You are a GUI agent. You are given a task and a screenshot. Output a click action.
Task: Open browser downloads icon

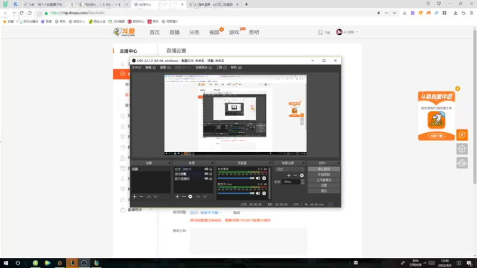pyautogui.click(x=456, y=13)
